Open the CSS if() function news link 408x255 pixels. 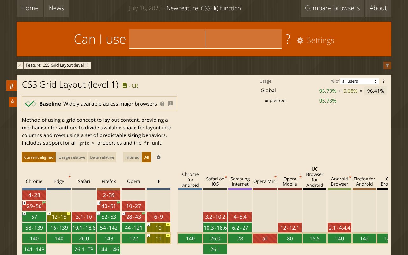[204, 8]
